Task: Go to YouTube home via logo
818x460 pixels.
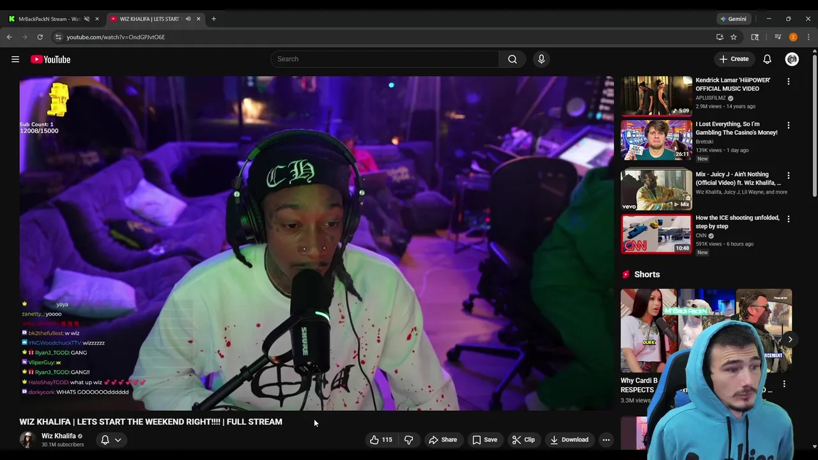Action: point(50,59)
